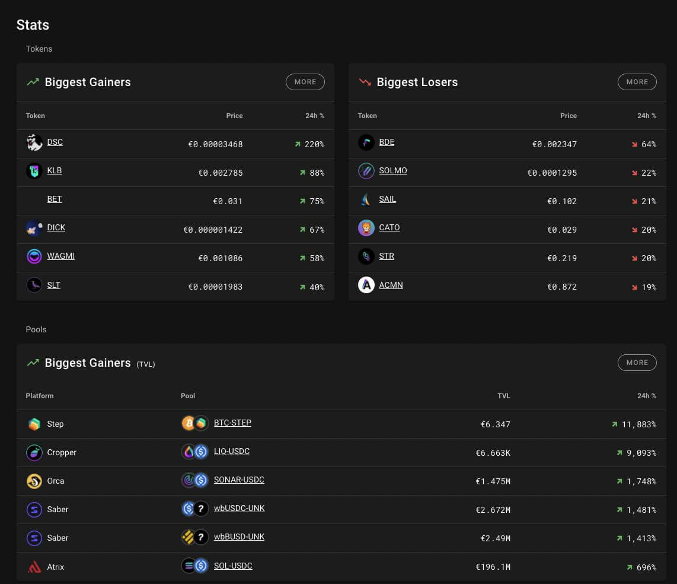Viewport: 677px width, 584px height.
Task: Click the KLB token logo
Action: (34, 171)
